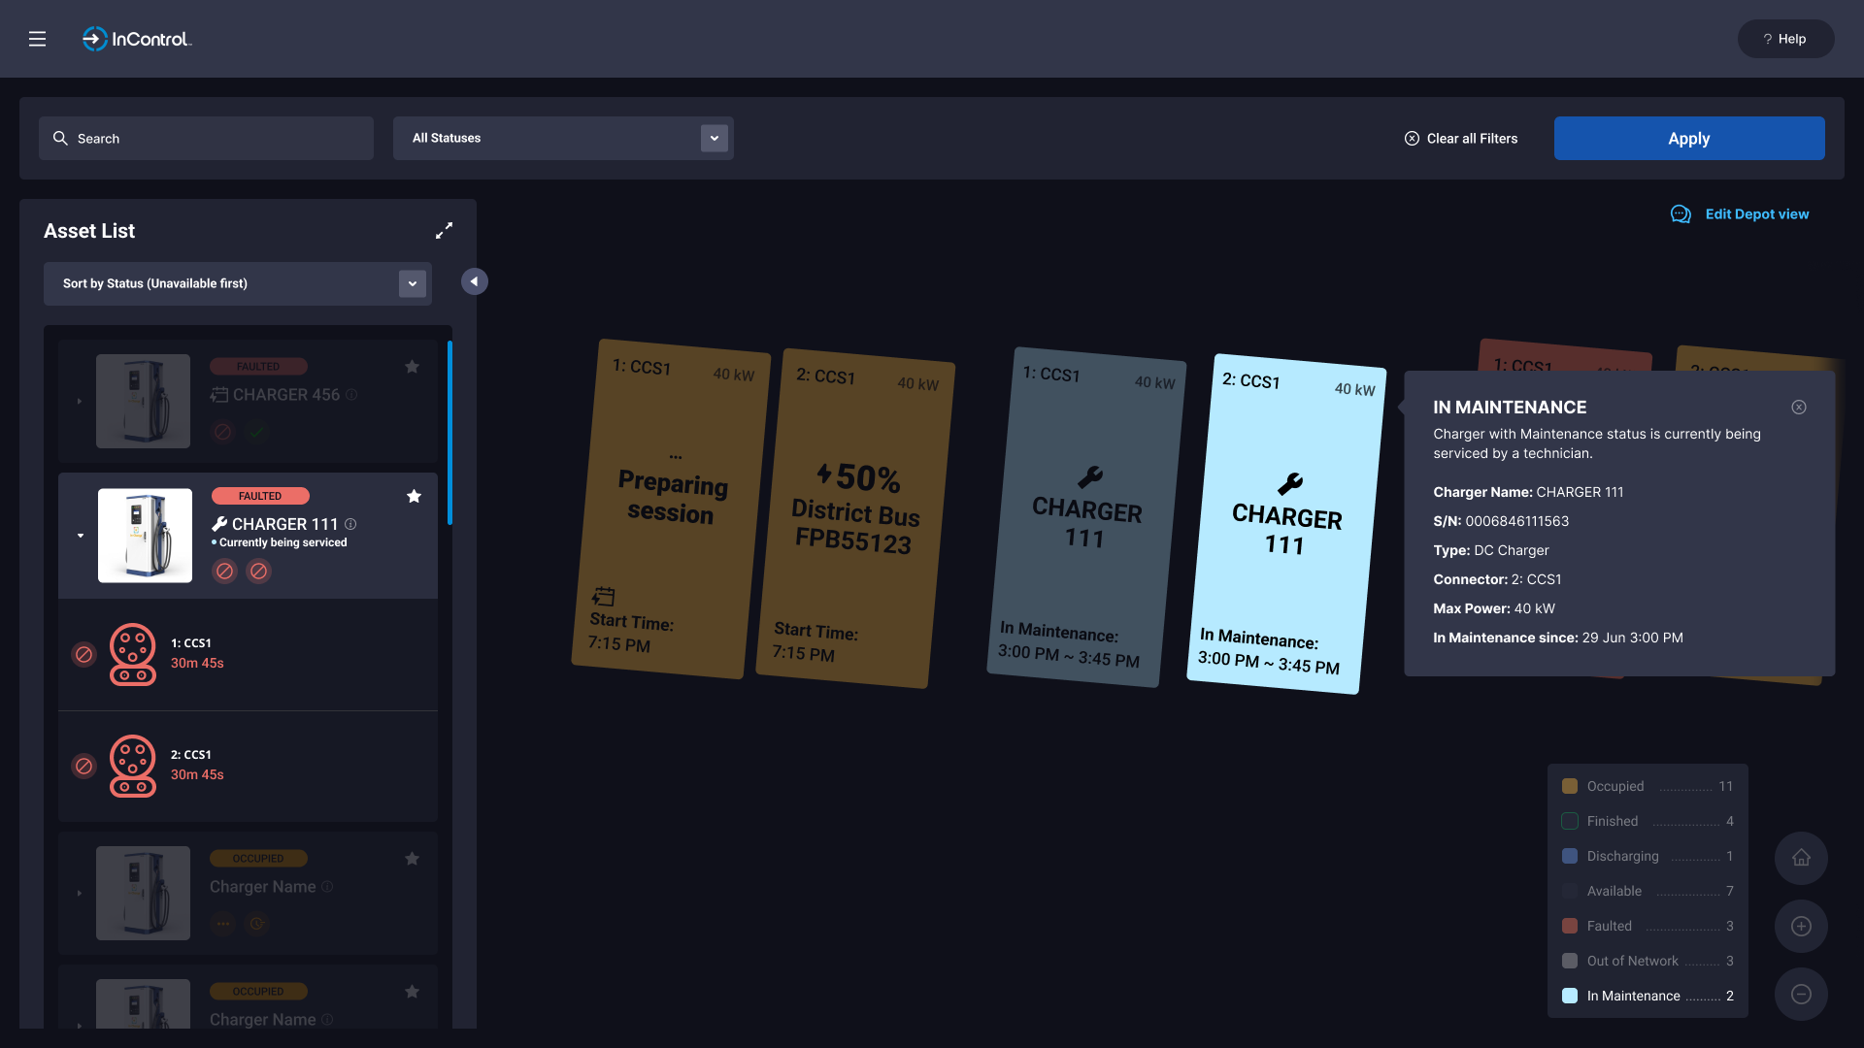Screen dimensions: 1864x1048
Task: Open the Sort by Status dropdown
Action: point(413,283)
